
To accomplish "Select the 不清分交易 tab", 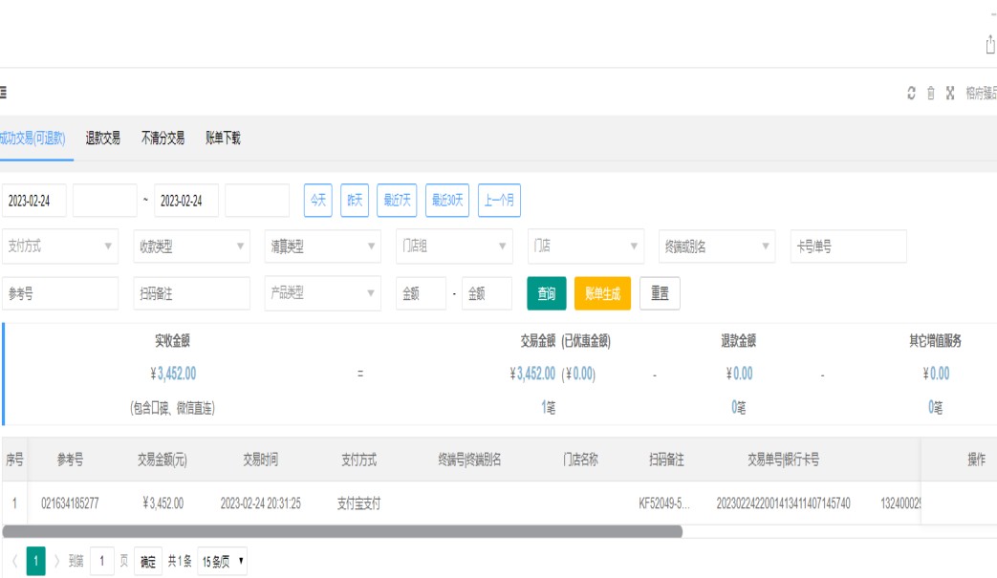I will [163, 139].
